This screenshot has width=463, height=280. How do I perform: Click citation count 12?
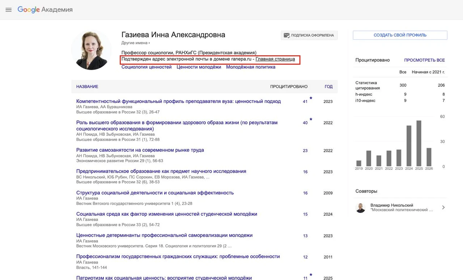(x=305, y=257)
